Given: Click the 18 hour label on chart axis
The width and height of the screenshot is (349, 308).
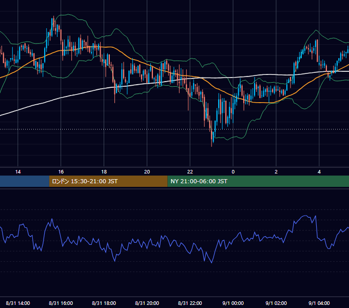Looking at the screenshot, I should point(104,172).
